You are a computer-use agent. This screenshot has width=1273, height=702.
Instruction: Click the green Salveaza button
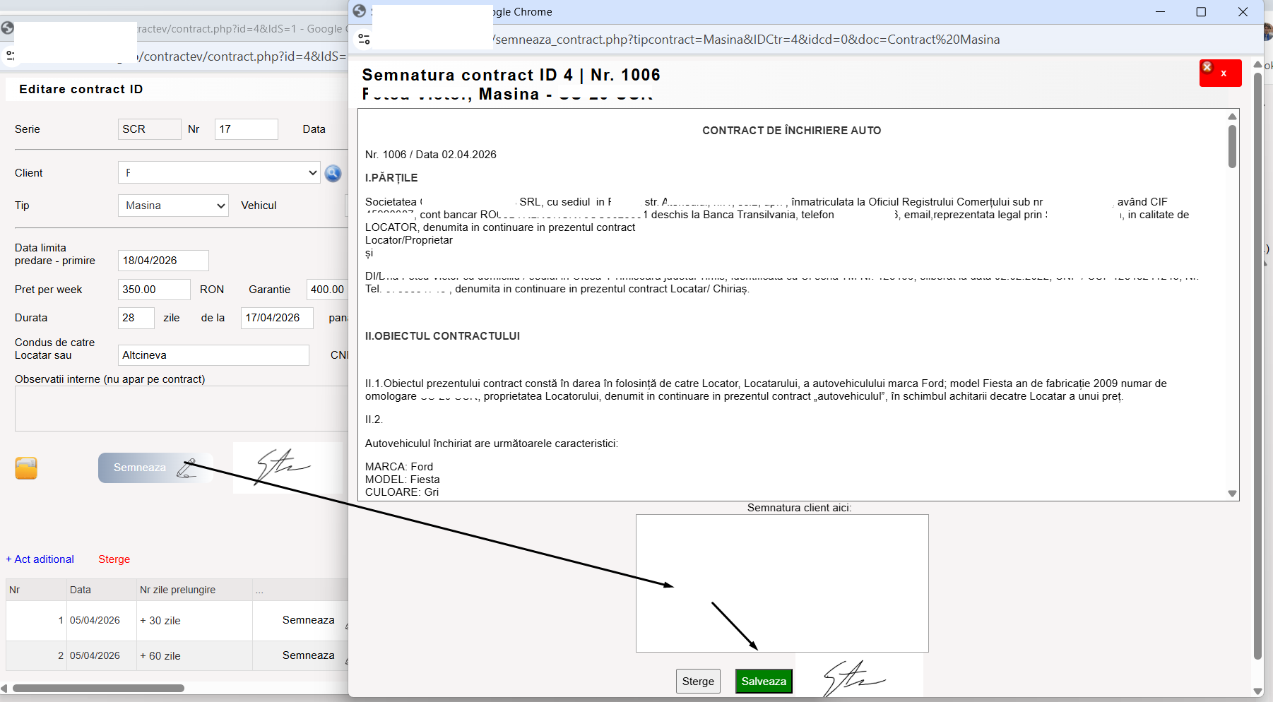point(764,682)
